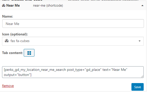Click the cubes icon beside Near Me heading
The width and height of the screenshot is (147, 92).
pos(4,6)
